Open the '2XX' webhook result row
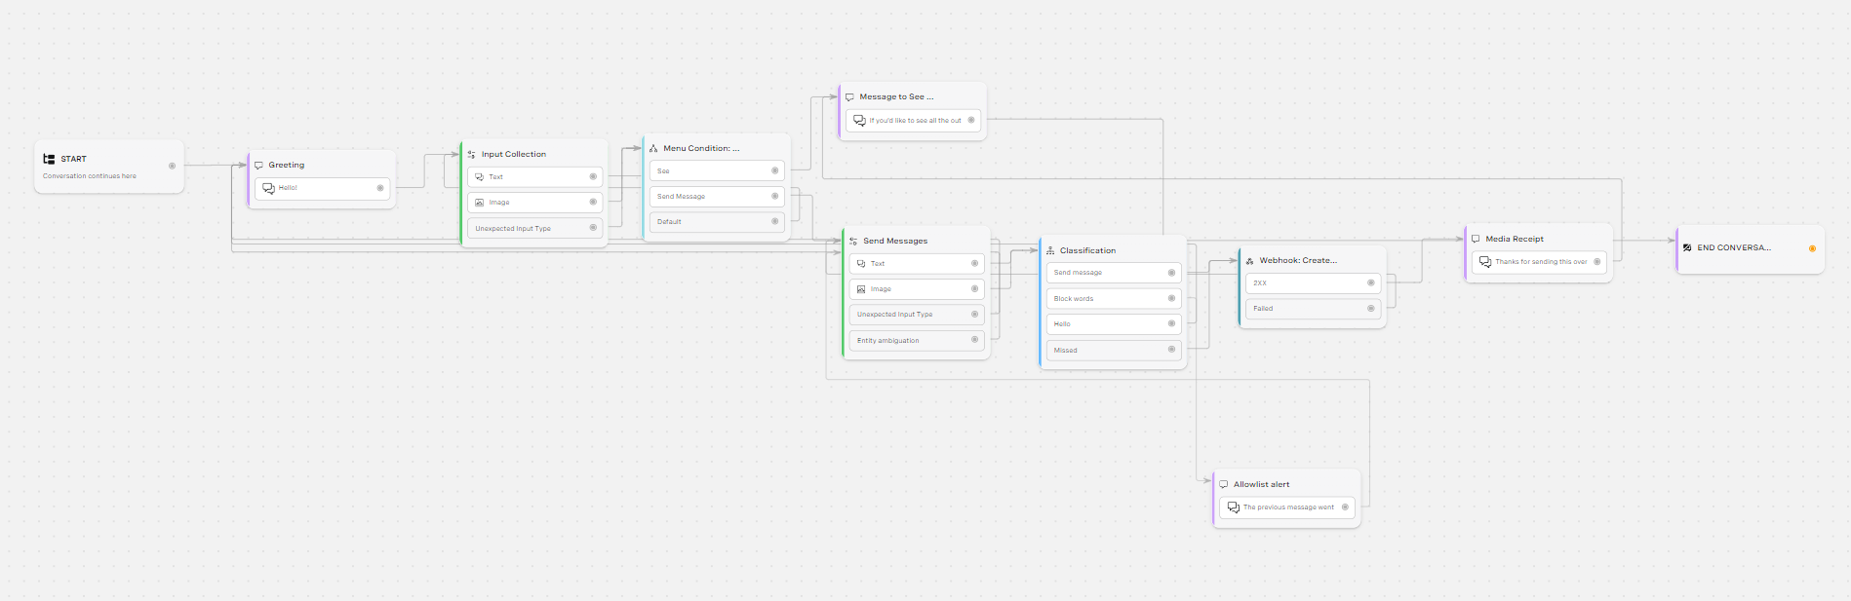 pyautogui.click(x=1313, y=283)
